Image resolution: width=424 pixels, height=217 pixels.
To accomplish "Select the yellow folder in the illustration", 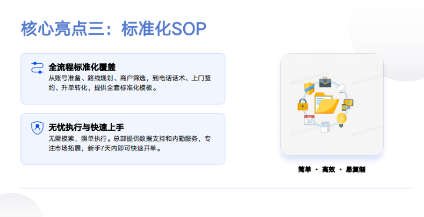I will click(326, 103).
